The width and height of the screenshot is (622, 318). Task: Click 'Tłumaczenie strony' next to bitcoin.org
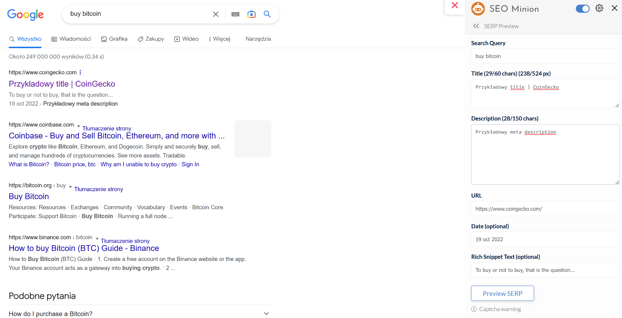[99, 189]
